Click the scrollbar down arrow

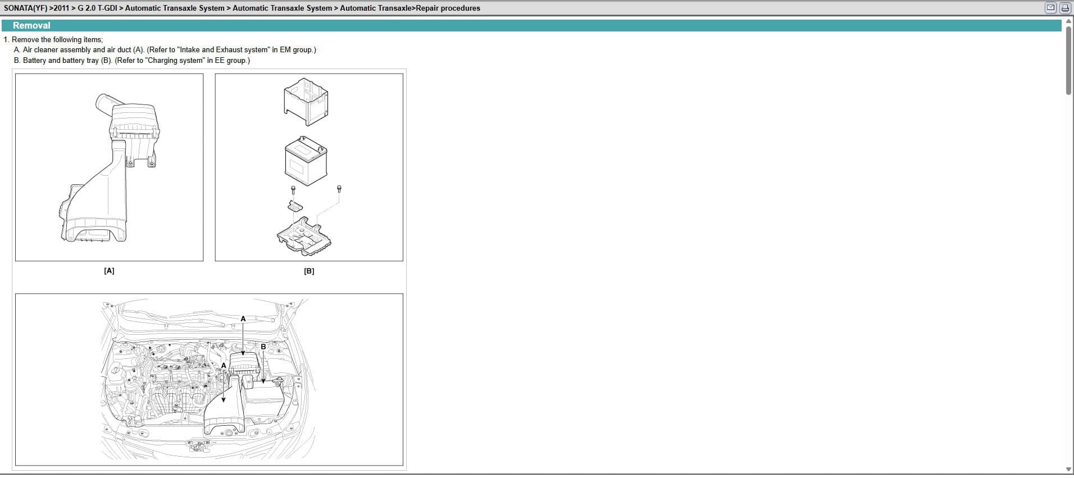pyautogui.click(x=1068, y=470)
